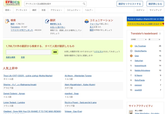165x114 pixels.
Task: Open the フォーラム link
Action: [x=94, y=24]
